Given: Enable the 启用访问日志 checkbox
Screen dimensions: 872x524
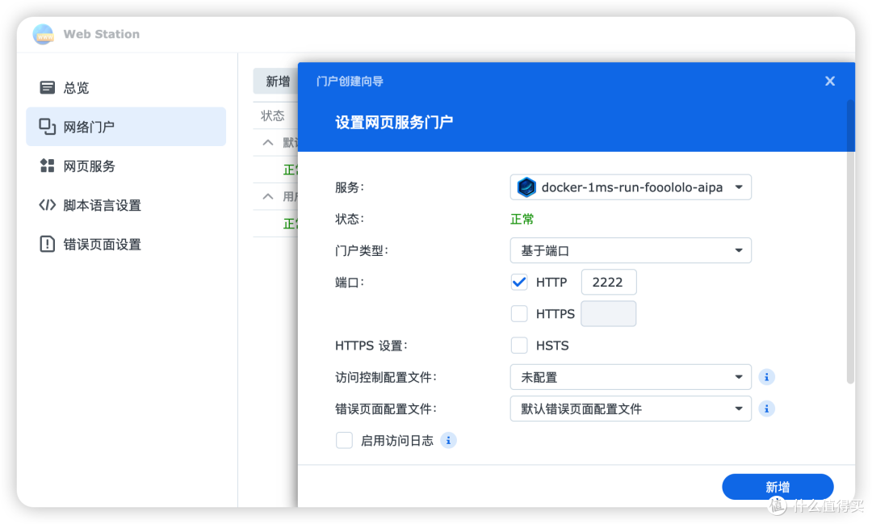Looking at the screenshot, I should pos(344,441).
